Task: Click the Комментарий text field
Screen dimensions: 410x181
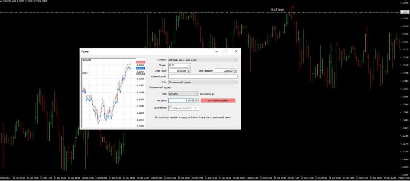Action: point(203,76)
